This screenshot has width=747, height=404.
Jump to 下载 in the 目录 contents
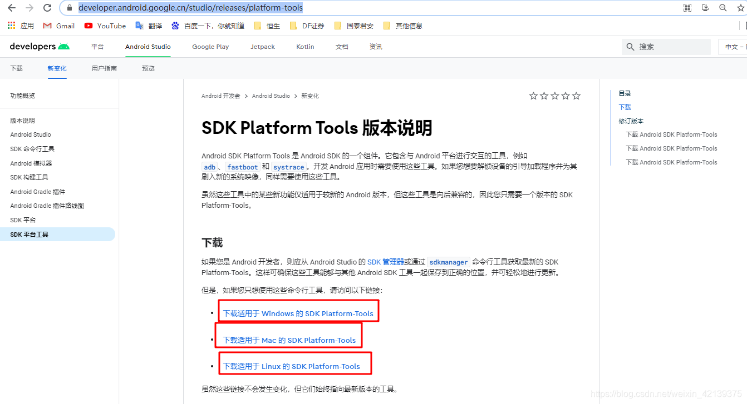[625, 107]
